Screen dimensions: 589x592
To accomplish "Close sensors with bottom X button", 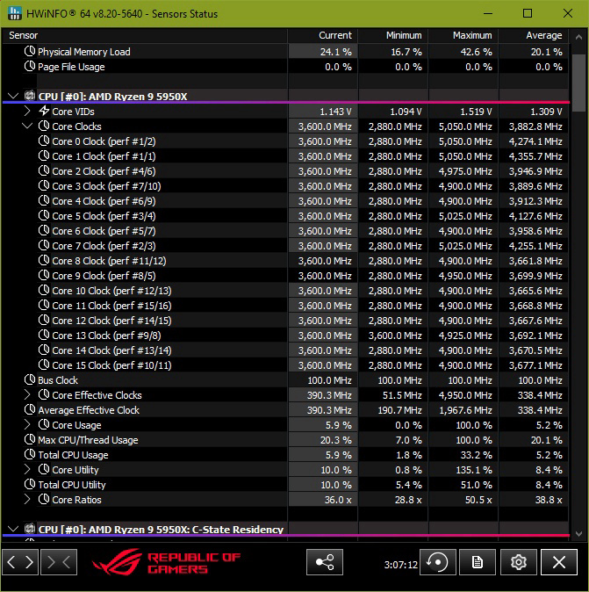I will point(559,562).
